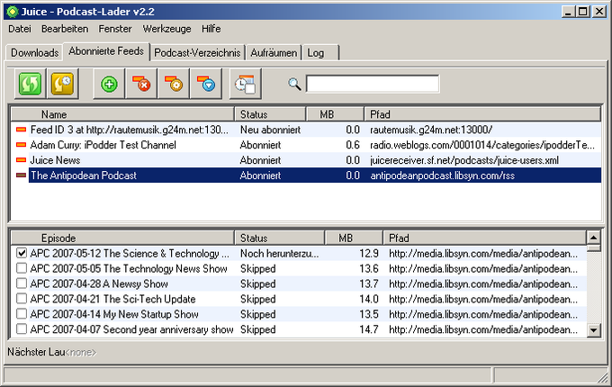Click the 12.9 MB episode value
Viewport: 612px width, 387px height.
point(369,253)
